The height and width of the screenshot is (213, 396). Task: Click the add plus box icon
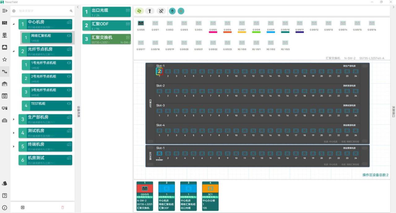[x=23, y=207]
